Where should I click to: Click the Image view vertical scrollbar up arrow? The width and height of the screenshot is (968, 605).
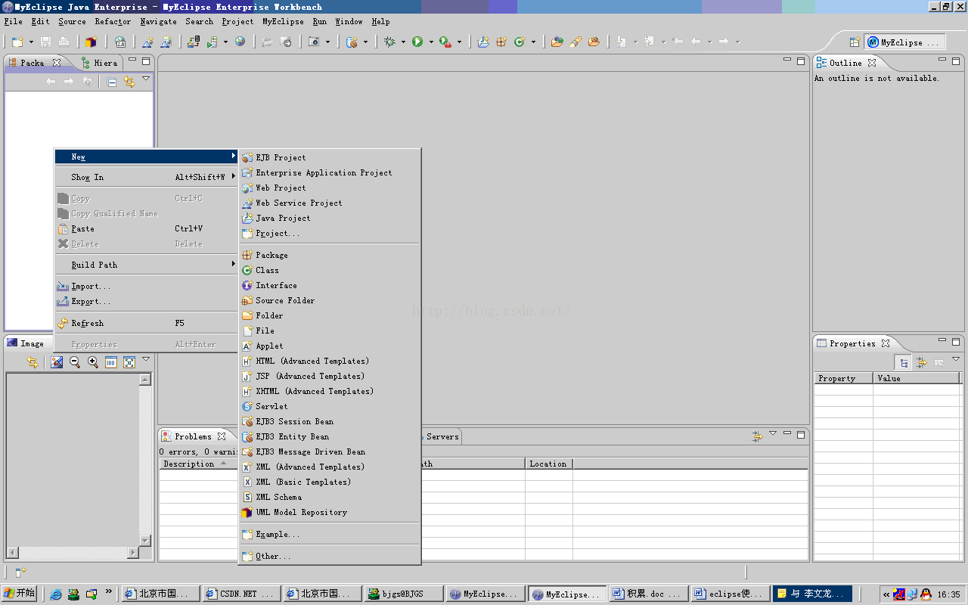[x=145, y=380]
